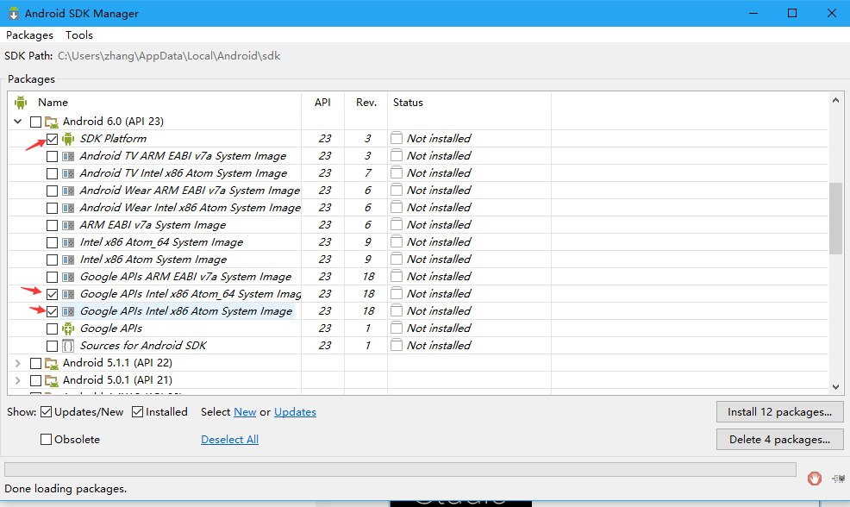The height and width of the screenshot is (507, 850).
Task: Click Google APIs row not-installed status icon
Action: (397, 328)
